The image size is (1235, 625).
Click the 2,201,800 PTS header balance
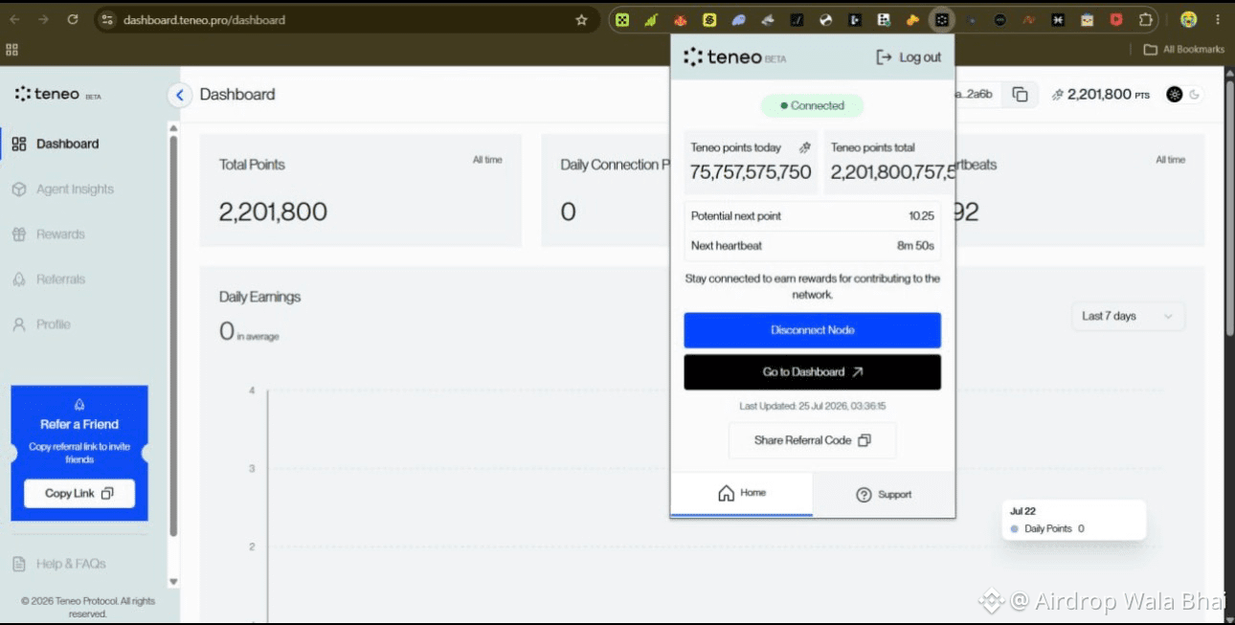[x=1100, y=94]
